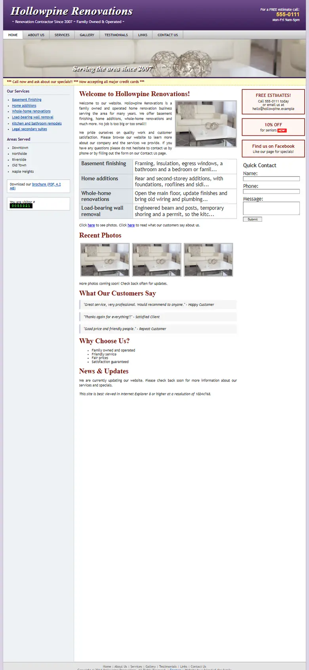This screenshot has width=309, height=670.
Task: Switch to the GALLERY tab
Action: click(x=87, y=35)
